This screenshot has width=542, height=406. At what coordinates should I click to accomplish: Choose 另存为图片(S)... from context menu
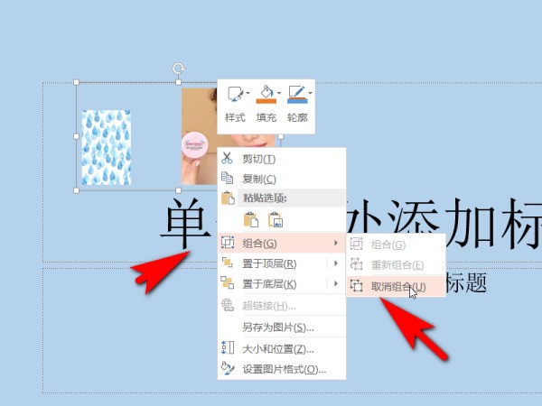(282, 327)
